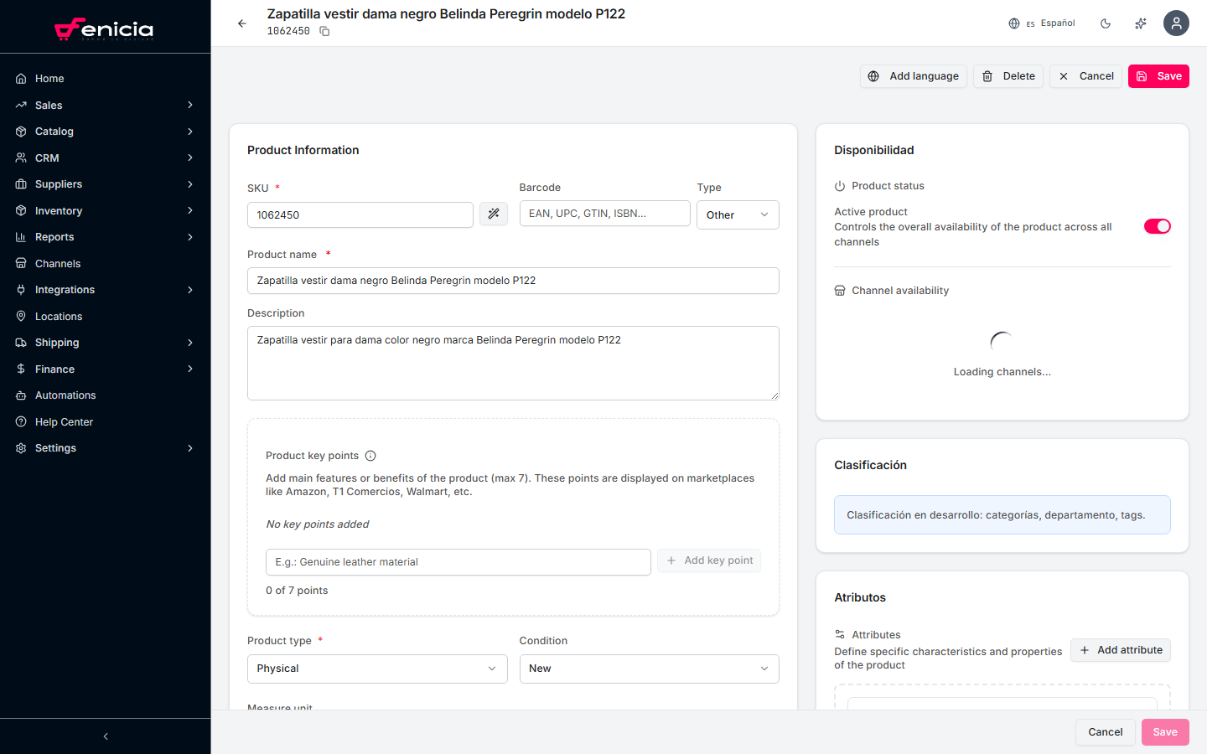
Task: Select Channels from the sidebar
Action: pyautogui.click(x=56, y=263)
